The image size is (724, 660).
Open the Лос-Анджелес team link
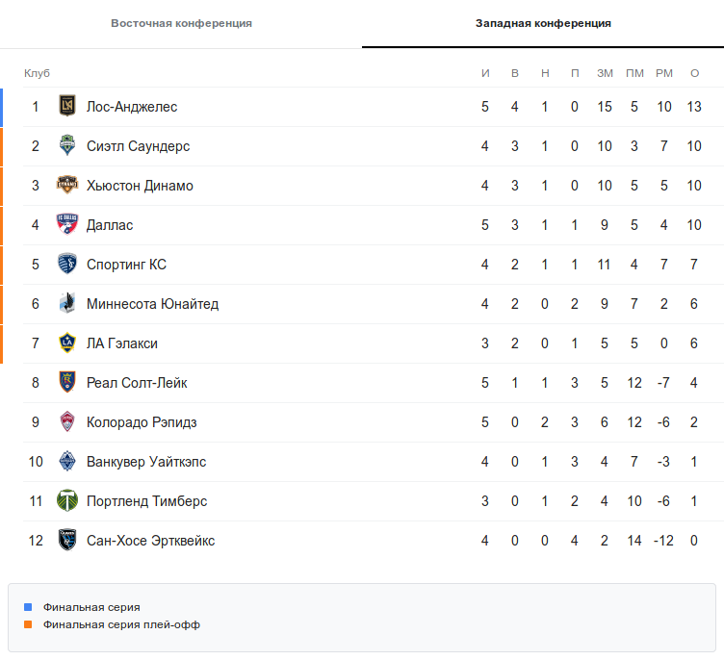click(x=132, y=107)
